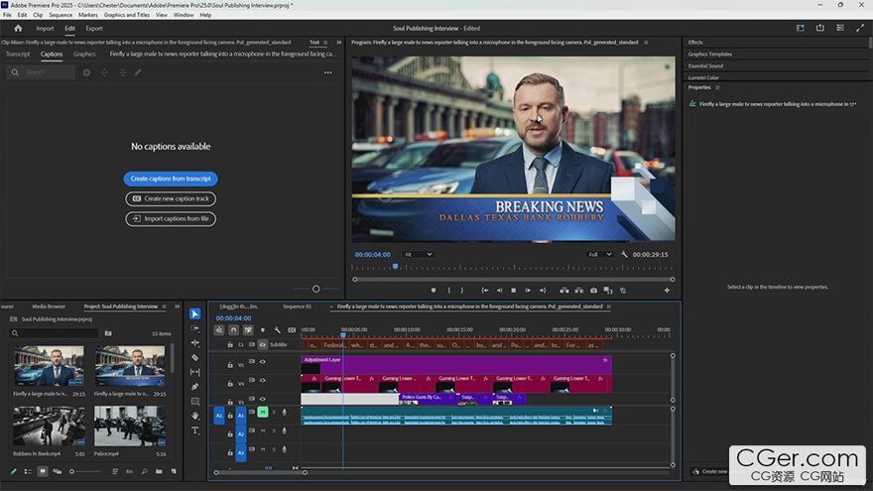Select the Pen tool
873x491 pixels.
pos(194,386)
